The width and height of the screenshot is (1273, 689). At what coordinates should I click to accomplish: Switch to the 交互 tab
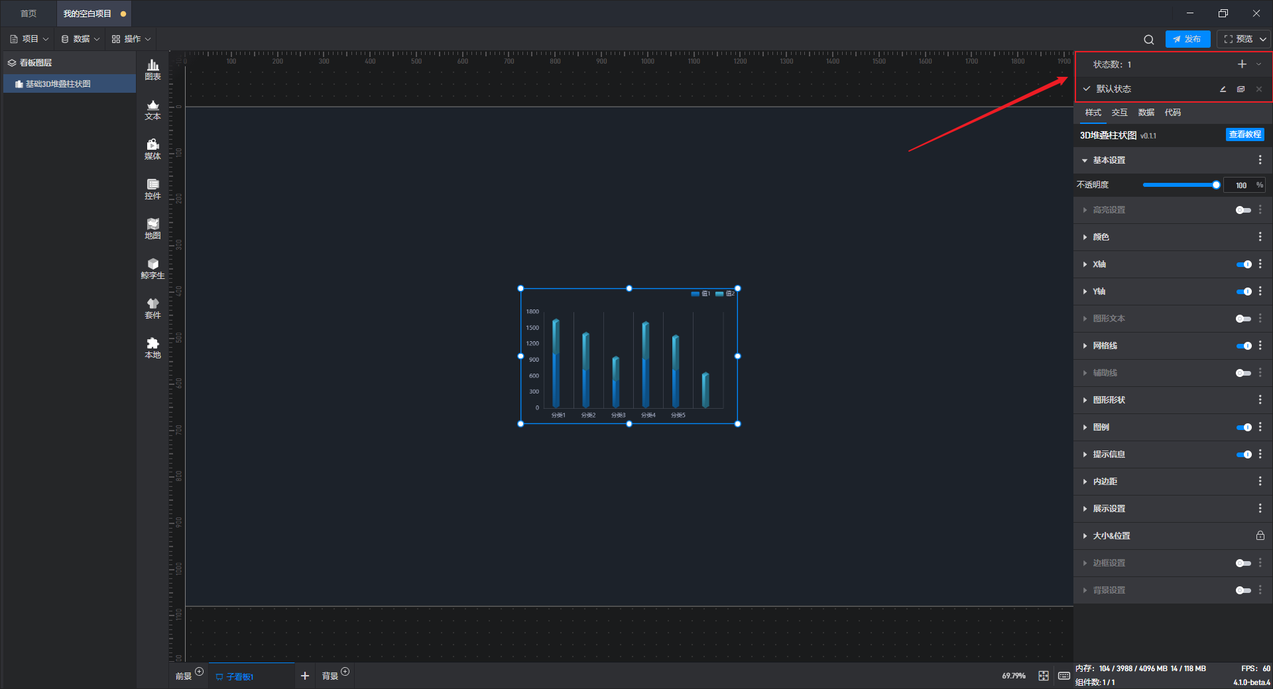(x=1119, y=113)
